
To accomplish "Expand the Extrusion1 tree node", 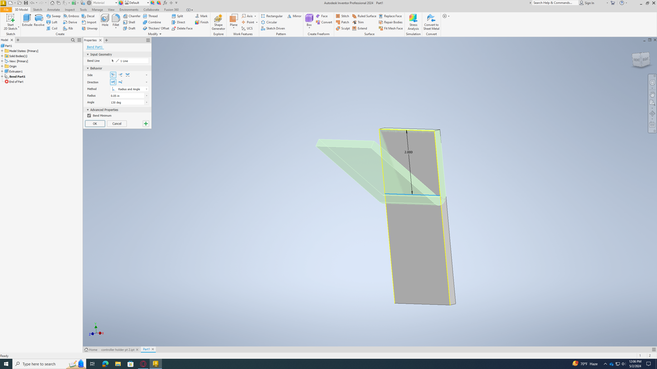I will point(2,71).
